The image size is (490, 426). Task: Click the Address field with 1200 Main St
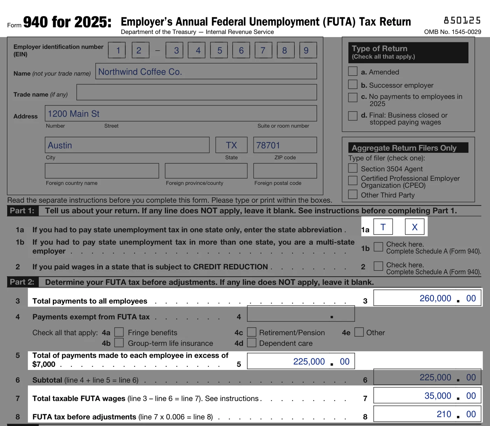coord(181,113)
